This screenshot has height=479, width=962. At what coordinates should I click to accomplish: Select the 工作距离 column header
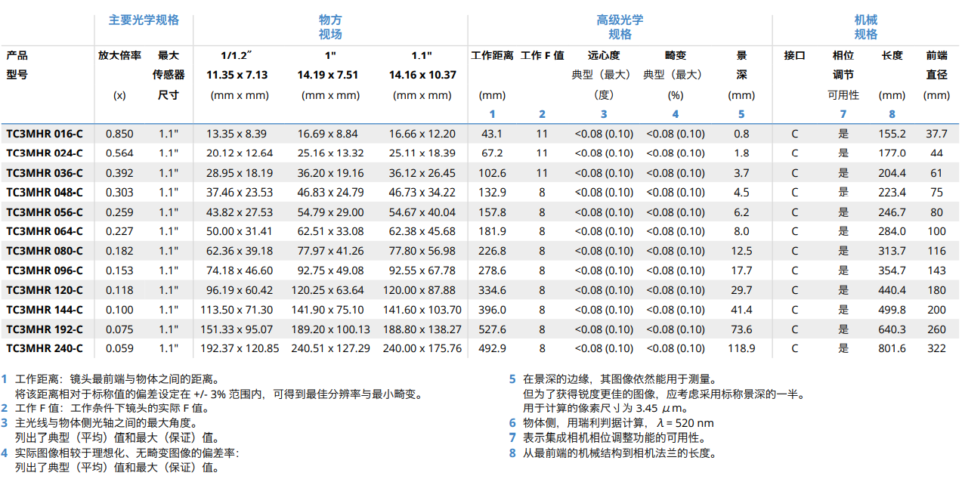[492, 55]
